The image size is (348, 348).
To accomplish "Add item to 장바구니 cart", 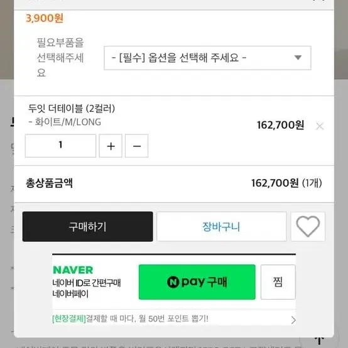I will pos(222,227).
